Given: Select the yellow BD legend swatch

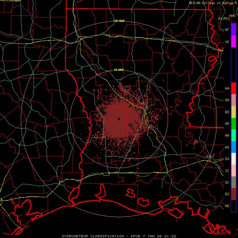Looking at the screenshot, I should click(234, 112).
